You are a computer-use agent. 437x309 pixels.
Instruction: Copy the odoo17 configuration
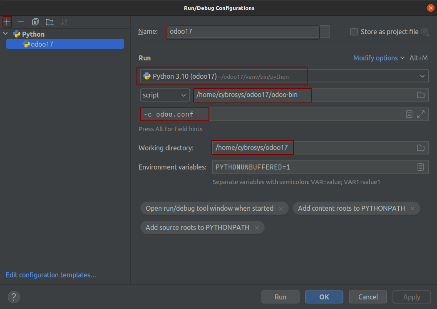click(x=35, y=22)
